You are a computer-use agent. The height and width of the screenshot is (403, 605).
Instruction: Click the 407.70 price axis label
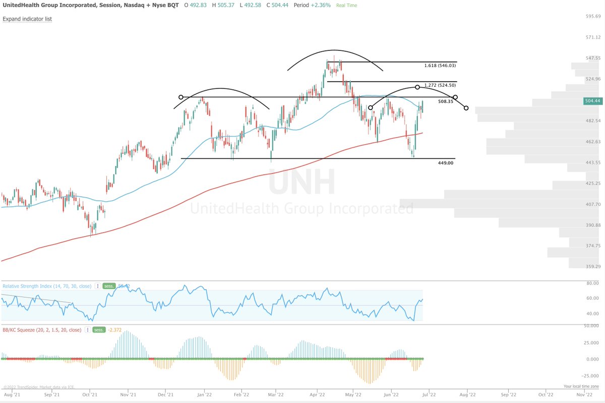(x=593, y=204)
